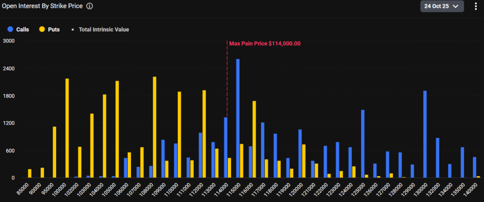This screenshot has width=484, height=202.
Task: Click the blue call bar at 130000
Action: coord(425,134)
